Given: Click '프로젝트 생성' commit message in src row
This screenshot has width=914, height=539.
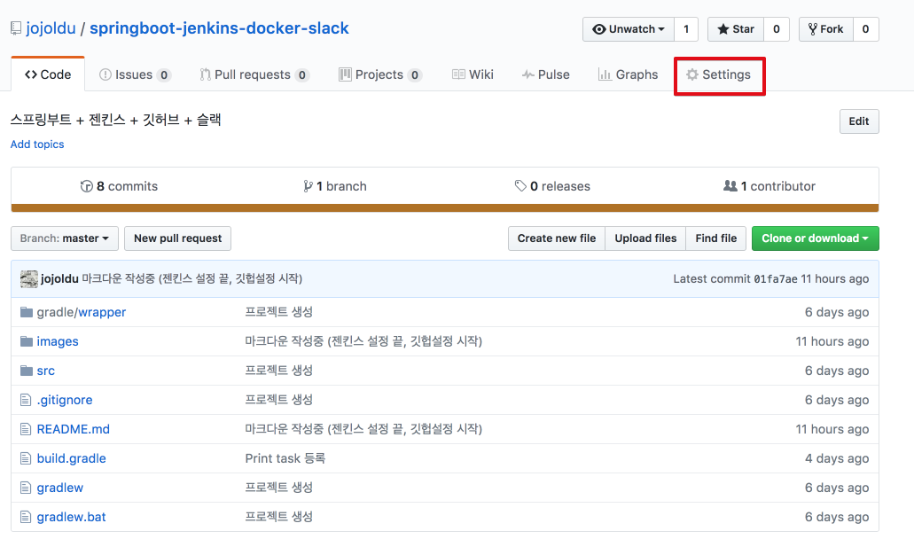Looking at the screenshot, I should pyautogui.click(x=278, y=371).
